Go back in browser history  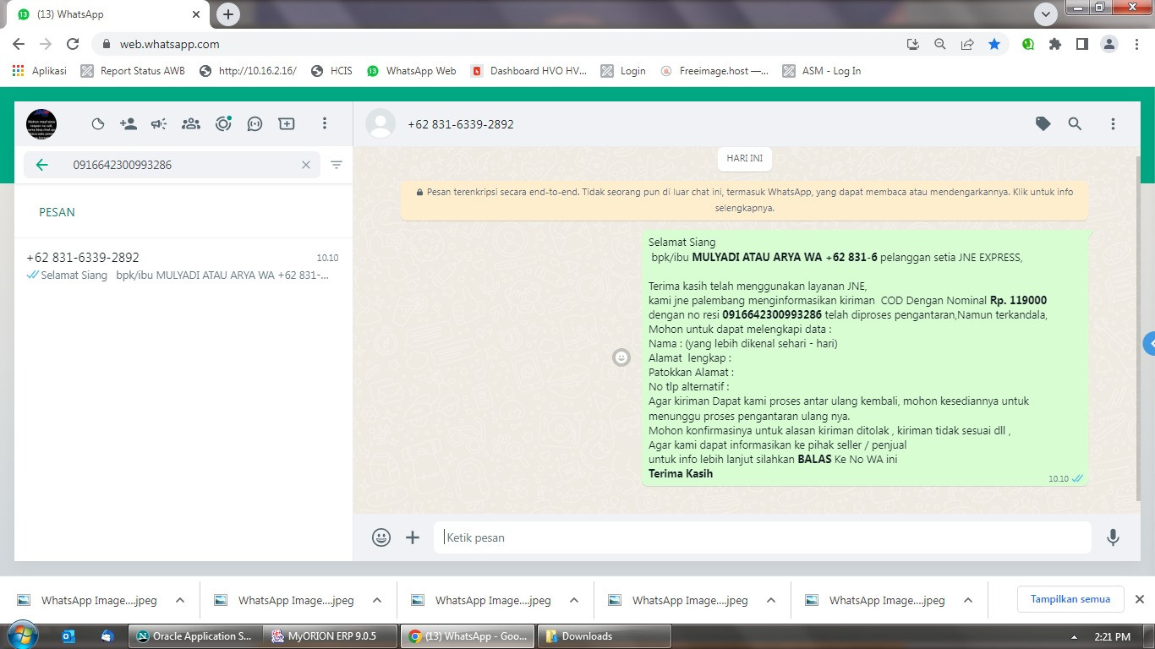point(19,44)
